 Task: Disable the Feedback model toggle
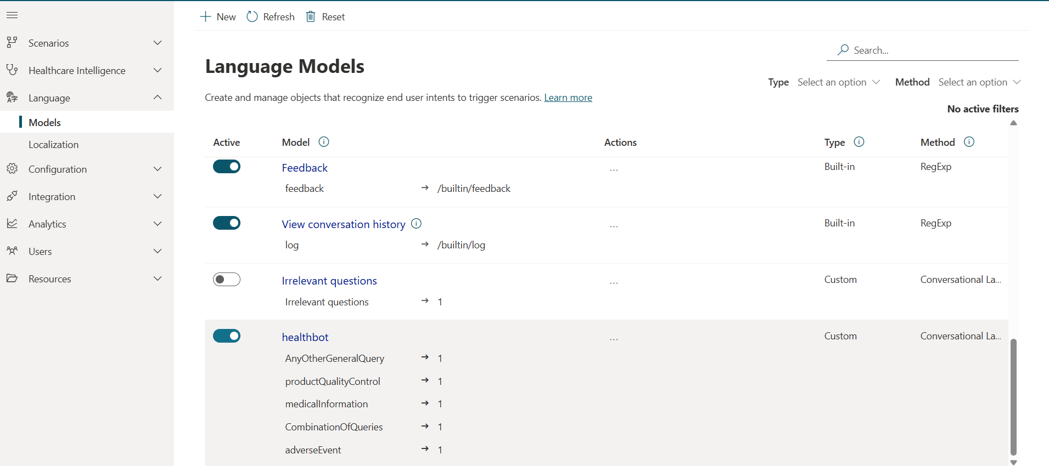point(227,167)
